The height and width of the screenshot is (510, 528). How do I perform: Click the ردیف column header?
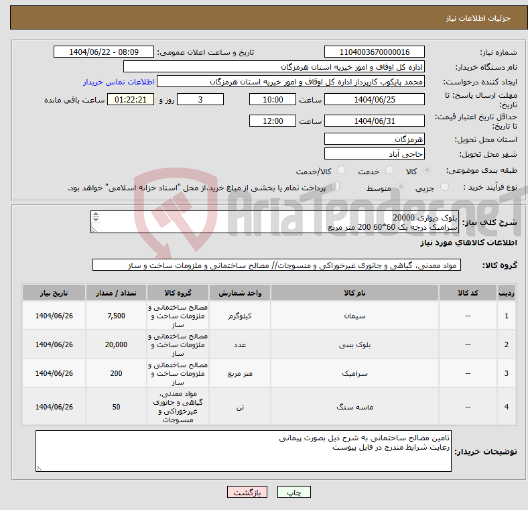coord(506,293)
